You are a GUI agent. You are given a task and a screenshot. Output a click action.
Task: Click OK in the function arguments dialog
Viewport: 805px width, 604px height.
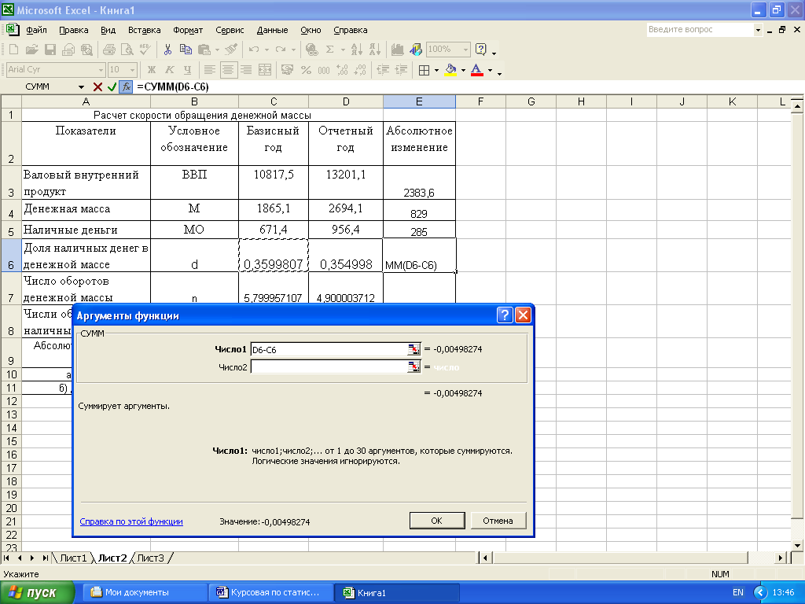coord(437,521)
